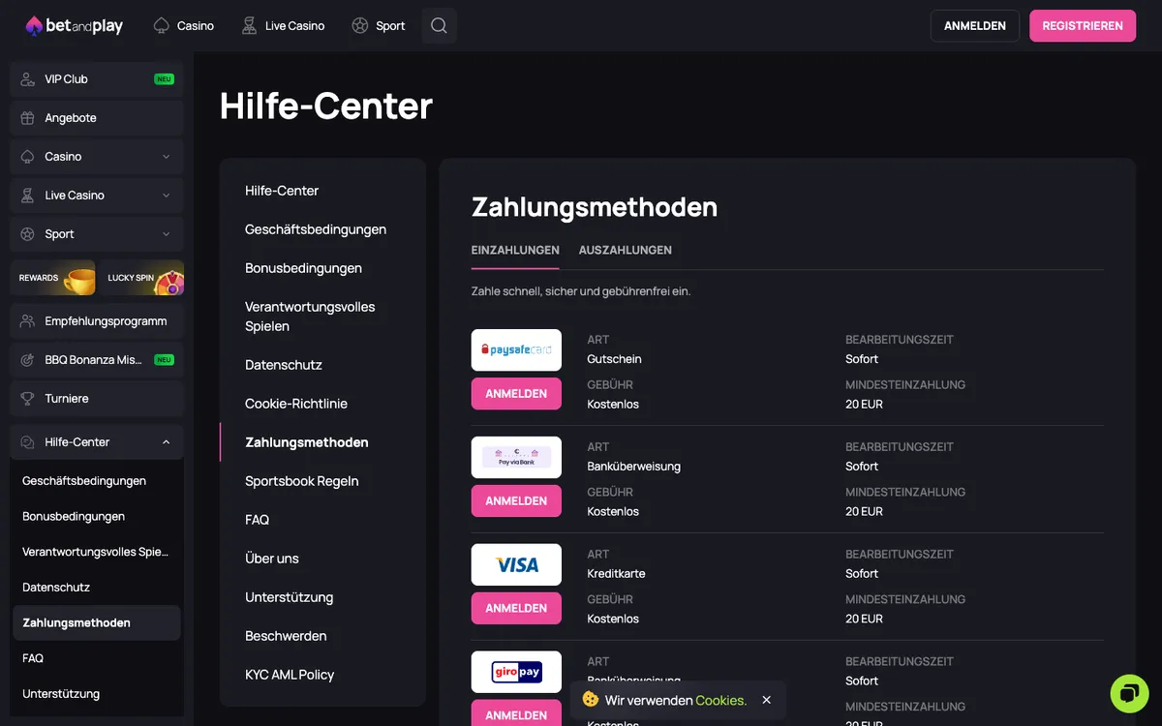Open Beschwerden
The image size is (1162, 726).
[286, 636]
